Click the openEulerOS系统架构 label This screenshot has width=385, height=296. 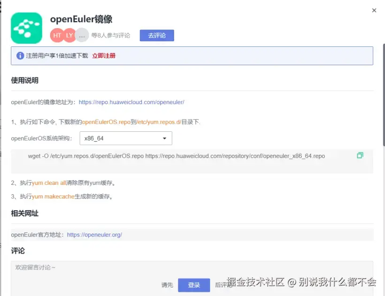tap(41, 138)
